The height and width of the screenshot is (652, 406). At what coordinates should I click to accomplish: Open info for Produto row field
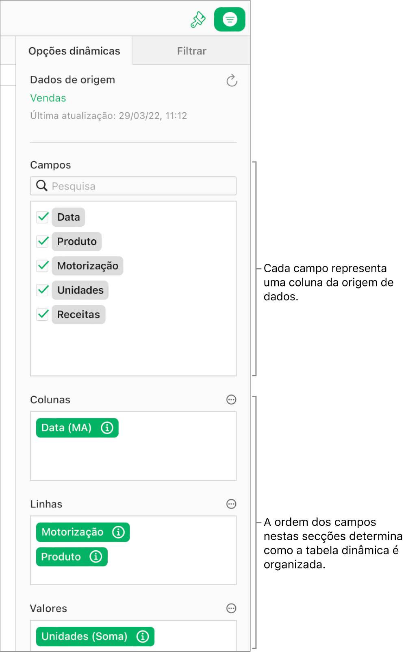[x=96, y=556]
